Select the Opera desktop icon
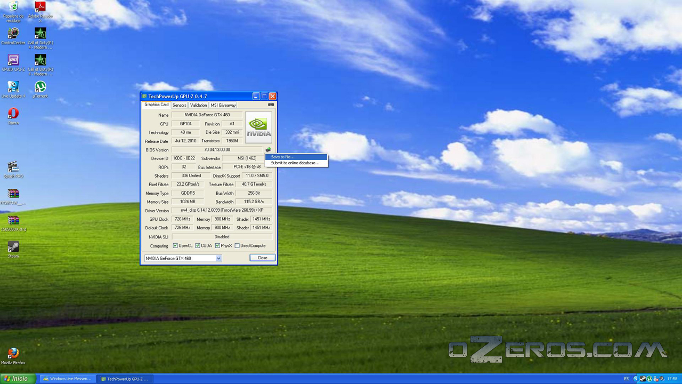This screenshot has height=384, width=682. pos(13,117)
